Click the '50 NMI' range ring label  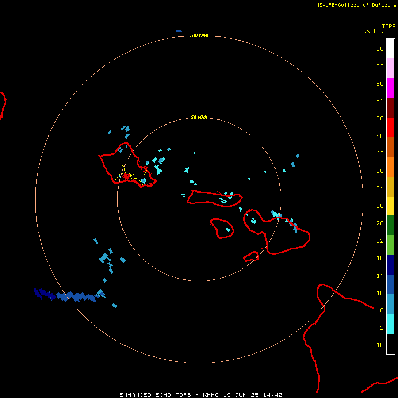pyautogui.click(x=199, y=117)
